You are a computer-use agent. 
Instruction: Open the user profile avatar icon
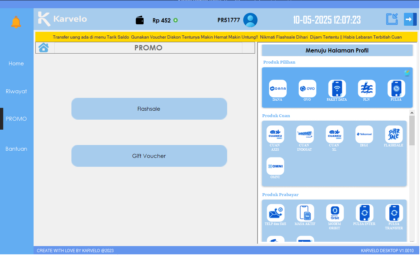[x=250, y=20]
